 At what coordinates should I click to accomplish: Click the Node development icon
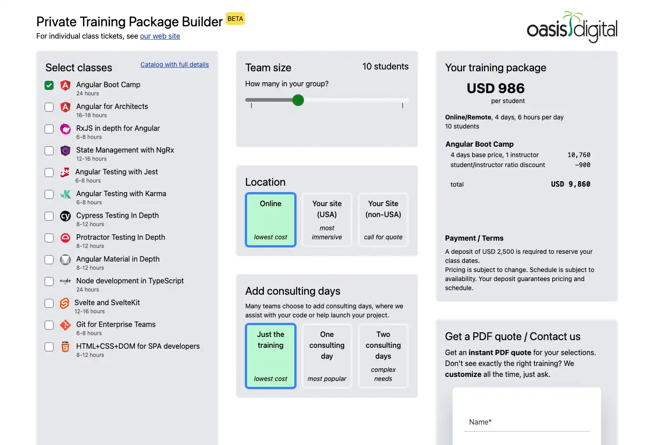pos(65,281)
